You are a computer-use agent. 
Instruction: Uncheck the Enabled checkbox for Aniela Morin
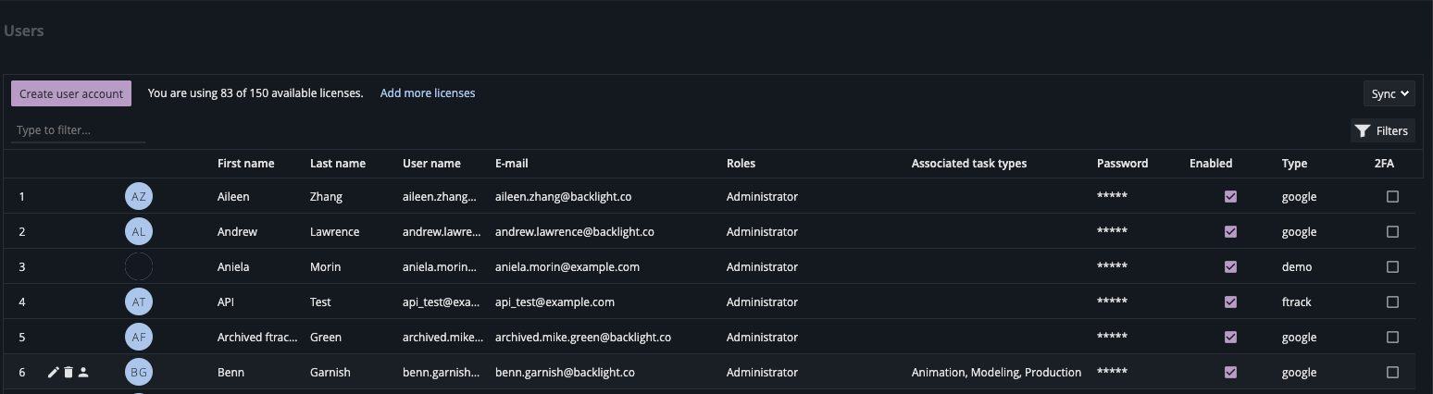(1230, 266)
